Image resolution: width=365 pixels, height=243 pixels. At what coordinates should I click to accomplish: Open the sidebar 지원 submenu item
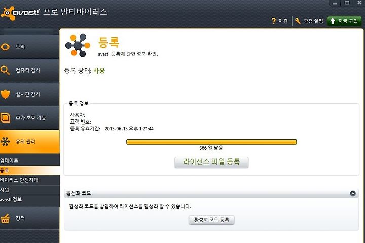[x=30, y=190]
